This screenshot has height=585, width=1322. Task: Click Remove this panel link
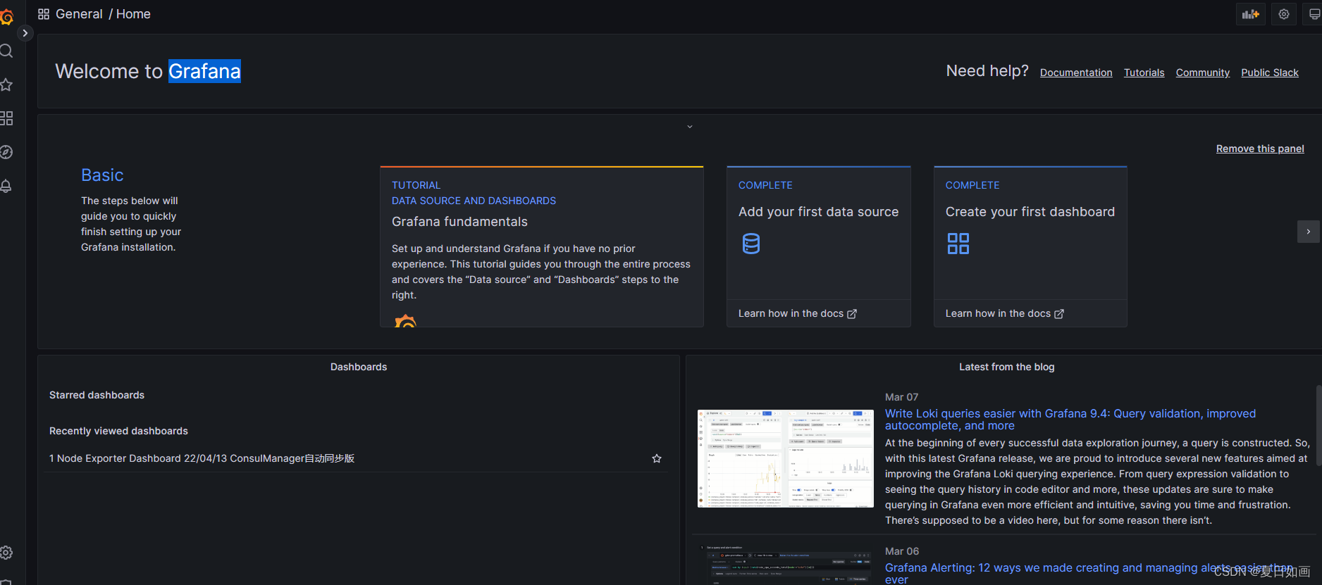(x=1260, y=149)
